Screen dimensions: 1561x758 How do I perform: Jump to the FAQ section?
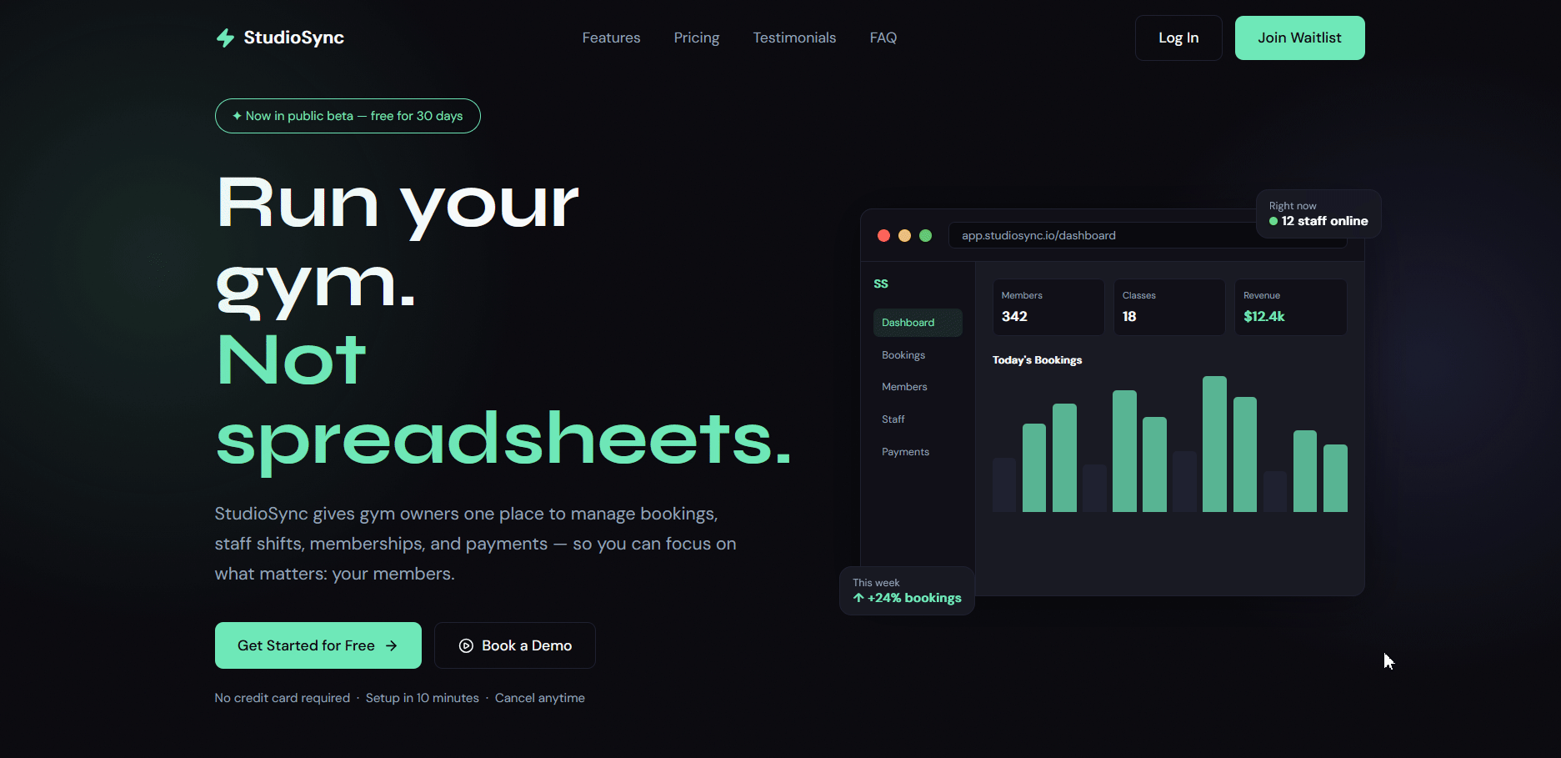(883, 38)
